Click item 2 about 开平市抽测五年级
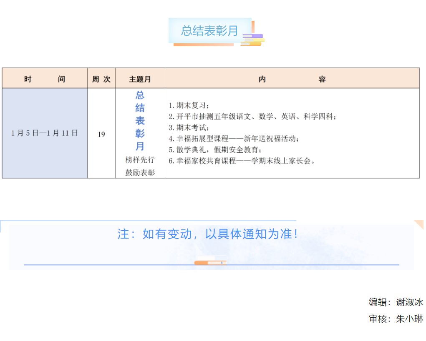 [x=252, y=117]
